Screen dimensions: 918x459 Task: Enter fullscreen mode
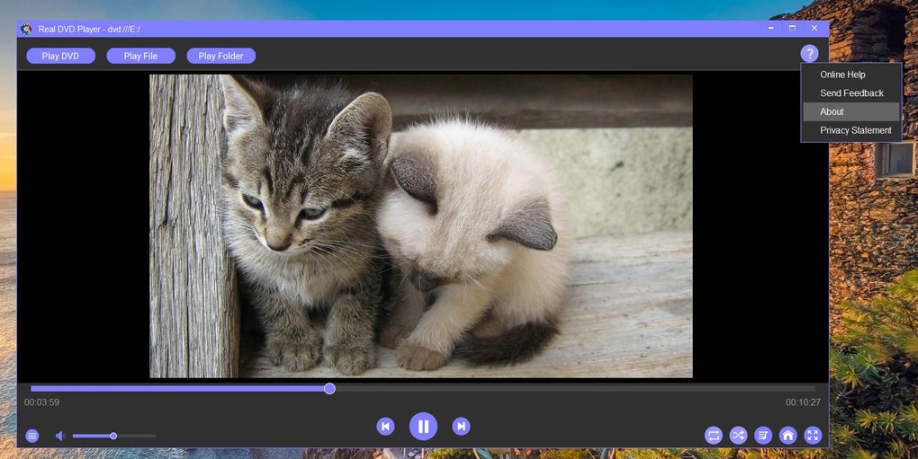click(813, 435)
